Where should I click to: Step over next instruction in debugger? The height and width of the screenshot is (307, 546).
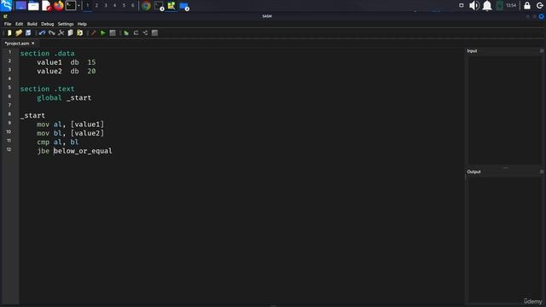point(145,32)
